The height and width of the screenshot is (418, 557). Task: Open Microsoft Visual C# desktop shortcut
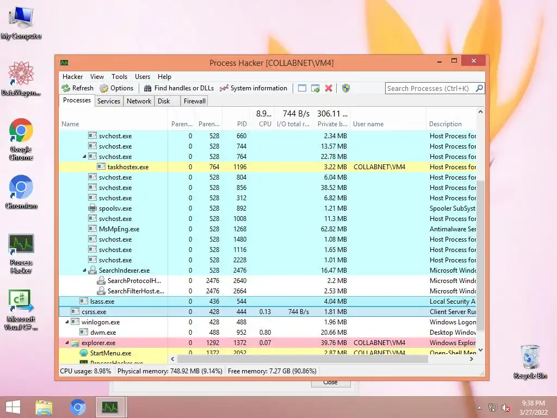(21, 310)
